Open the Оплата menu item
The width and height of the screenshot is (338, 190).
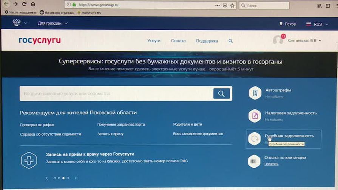point(178,41)
